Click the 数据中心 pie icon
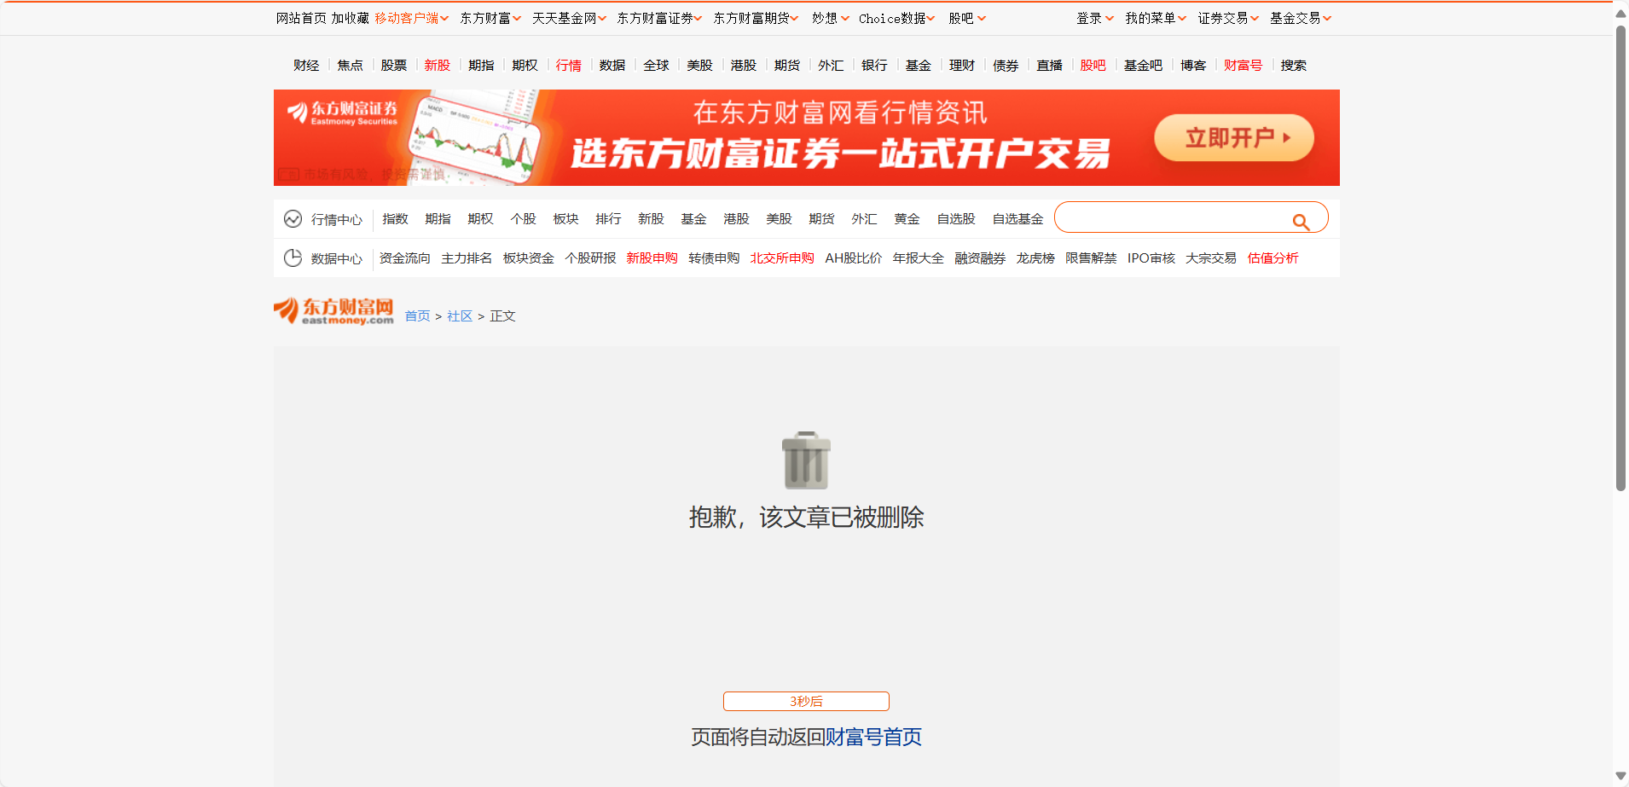This screenshot has width=1629, height=787. click(x=293, y=258)
